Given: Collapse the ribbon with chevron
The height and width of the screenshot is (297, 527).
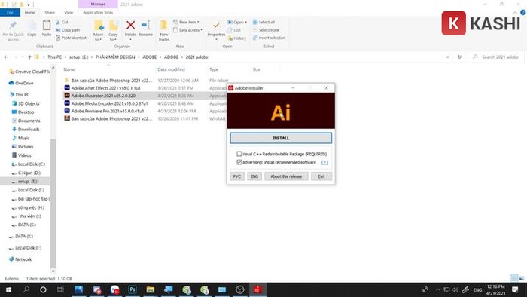Looking at the screenshot, I should click(x=515, y=13).
